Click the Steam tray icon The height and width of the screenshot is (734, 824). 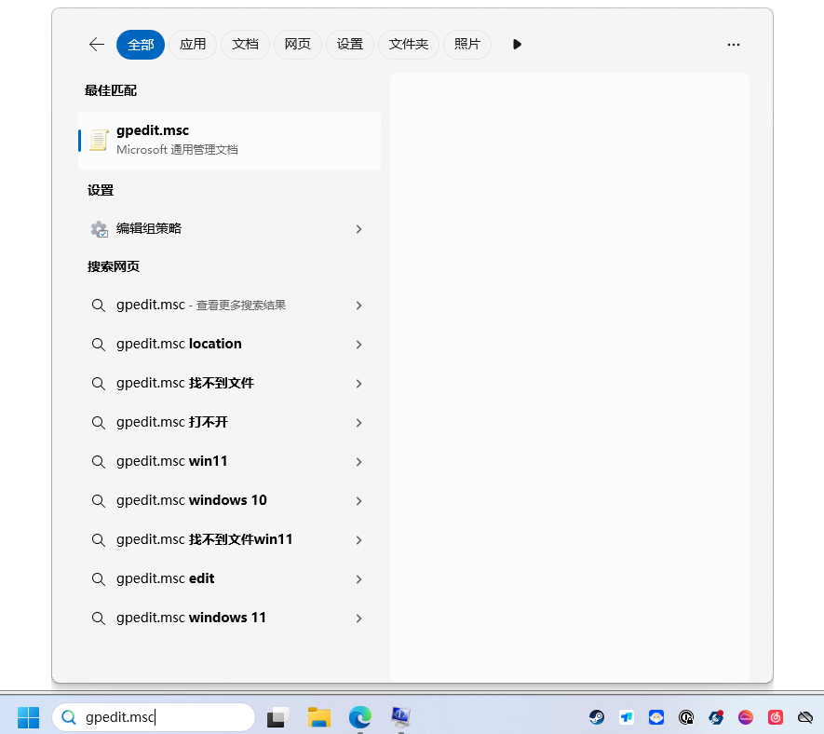597,717
